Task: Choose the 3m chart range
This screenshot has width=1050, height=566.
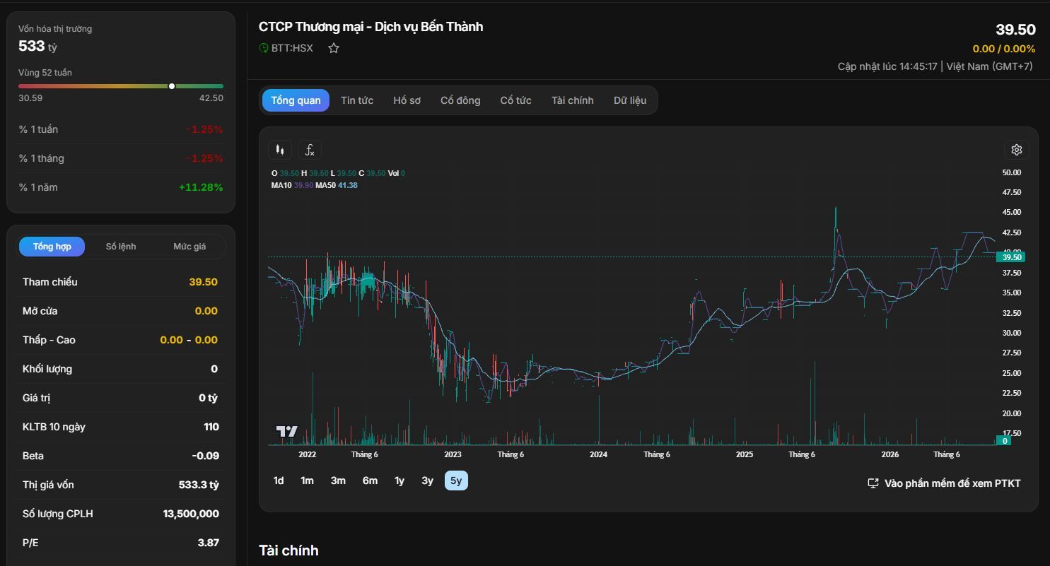Action: point(338,480)
